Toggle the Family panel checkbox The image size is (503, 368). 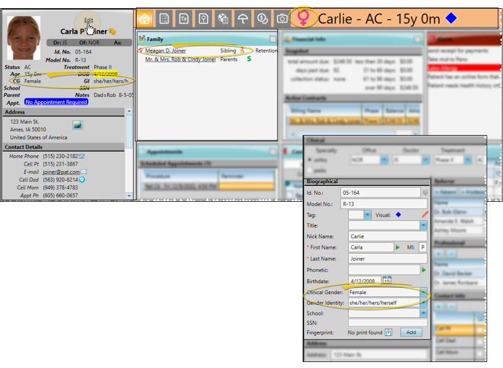coord(273,39)
